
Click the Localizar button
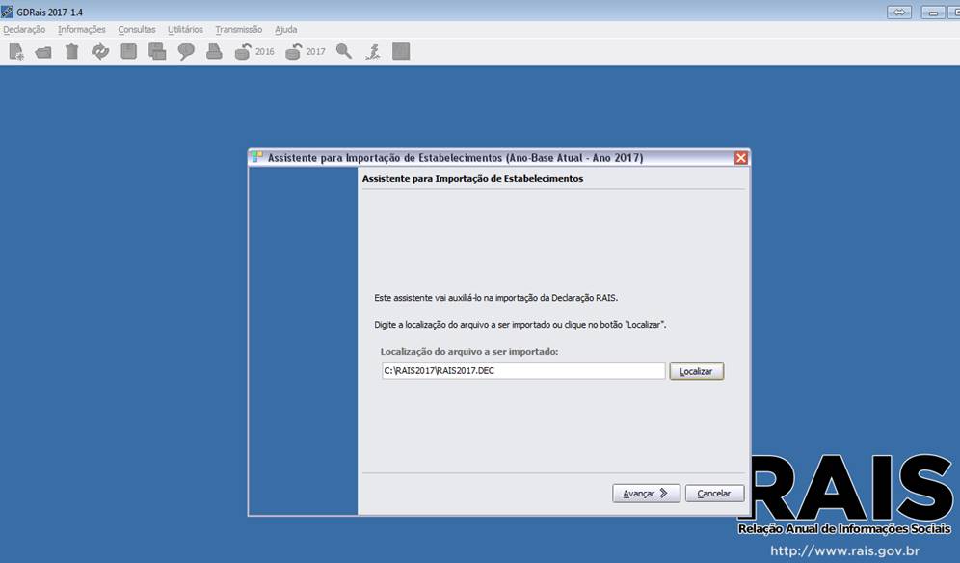point(697,371)
